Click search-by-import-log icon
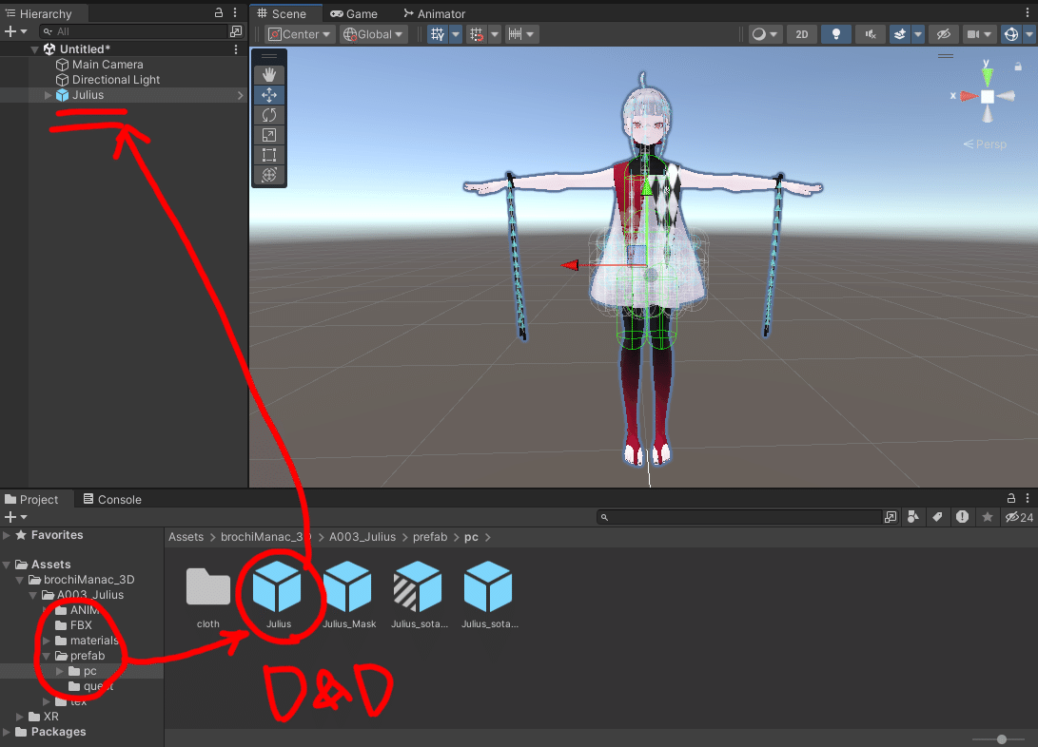This screenshot has height=747, width=1038. click(963, 517)
